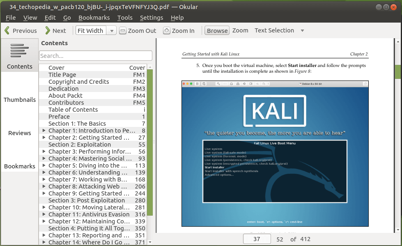Select Section 1: The Basics entry
Screen dimensions: 402x246
pos(93,124)
